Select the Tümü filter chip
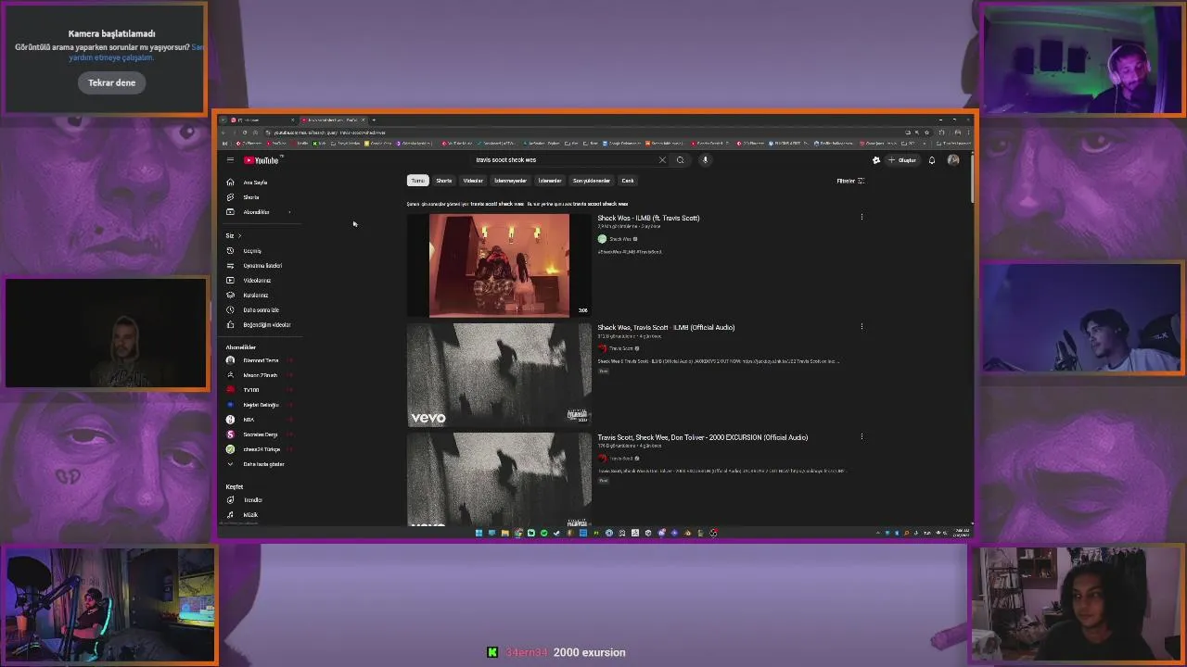The image size is (1187, 667). [x=418, y=181]
